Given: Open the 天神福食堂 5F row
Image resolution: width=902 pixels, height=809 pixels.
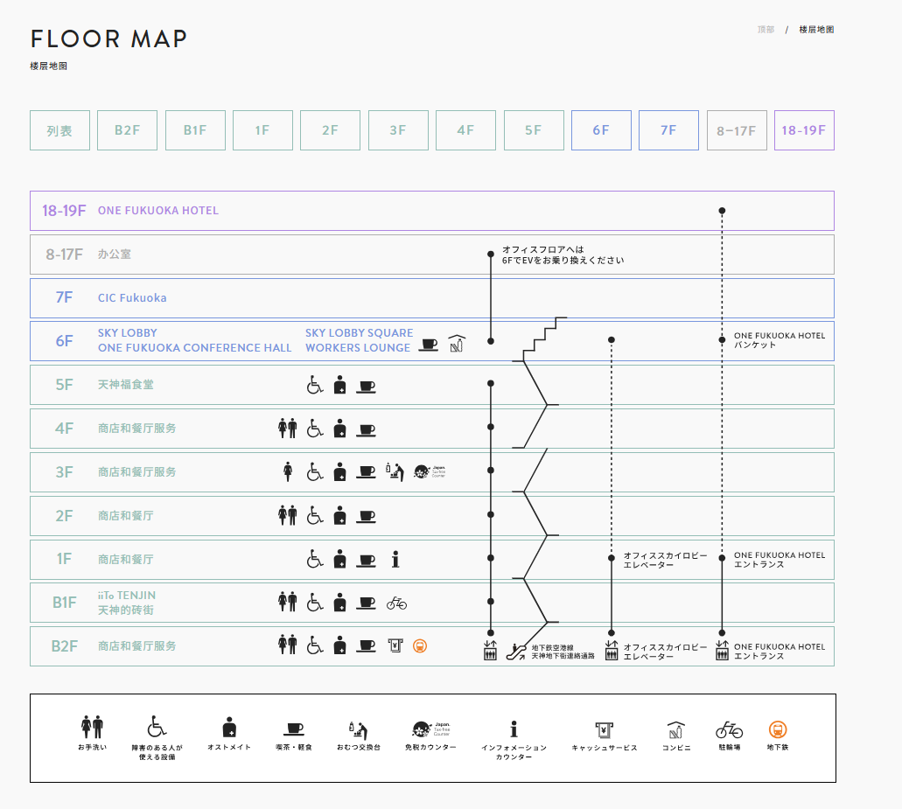Looking at the screenshot, I should tap(126, 385).
